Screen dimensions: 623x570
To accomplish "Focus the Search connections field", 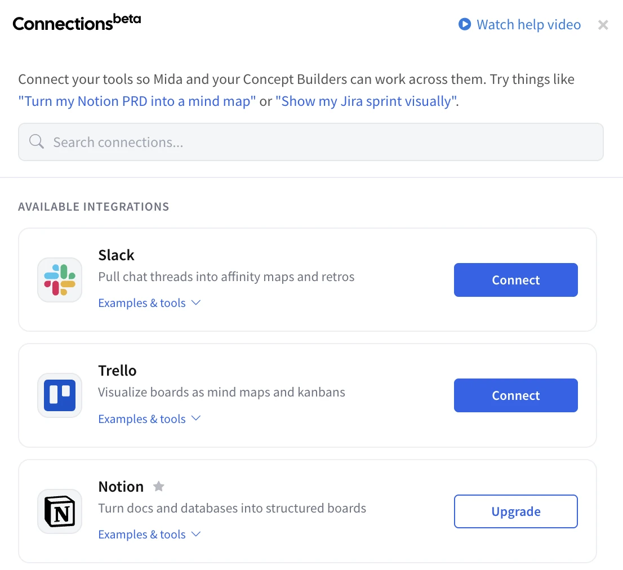I will pyautogui.click(x=311, y=142).
